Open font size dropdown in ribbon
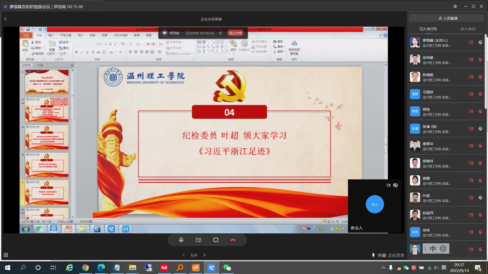488x274 pixels. [x=106, y=44]
